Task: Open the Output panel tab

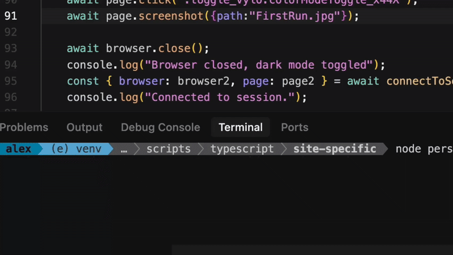Action: [x=84, y=127]
